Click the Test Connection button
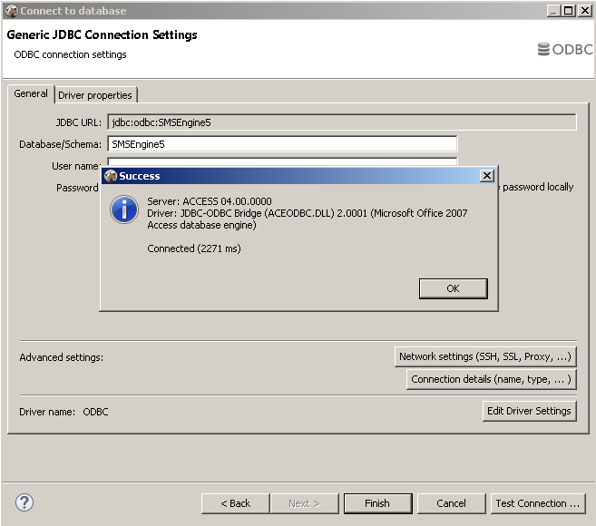 click(x=537, y=503)
